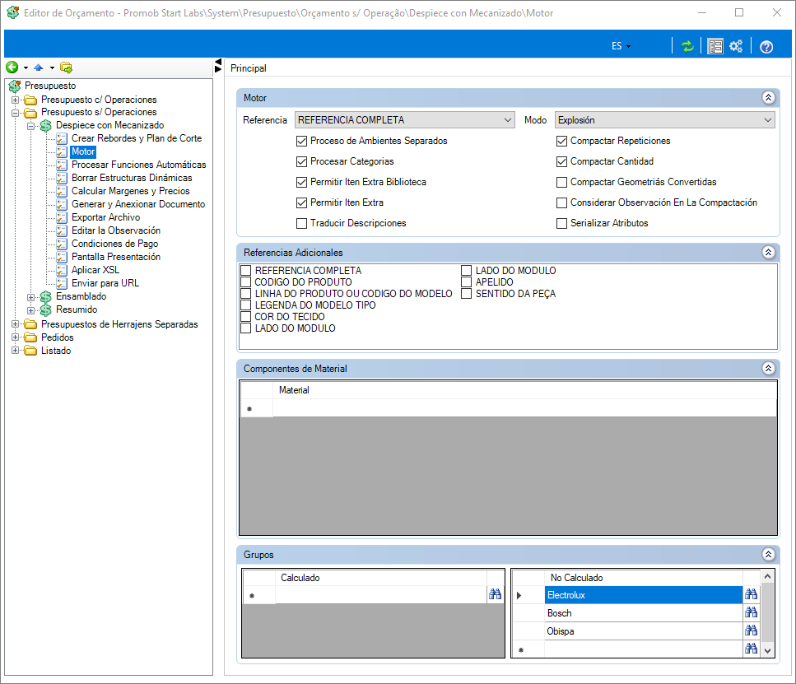
Task: Click the binoculars icon beside Bosch
Action: pyautogui.click(x=751, y=612)
